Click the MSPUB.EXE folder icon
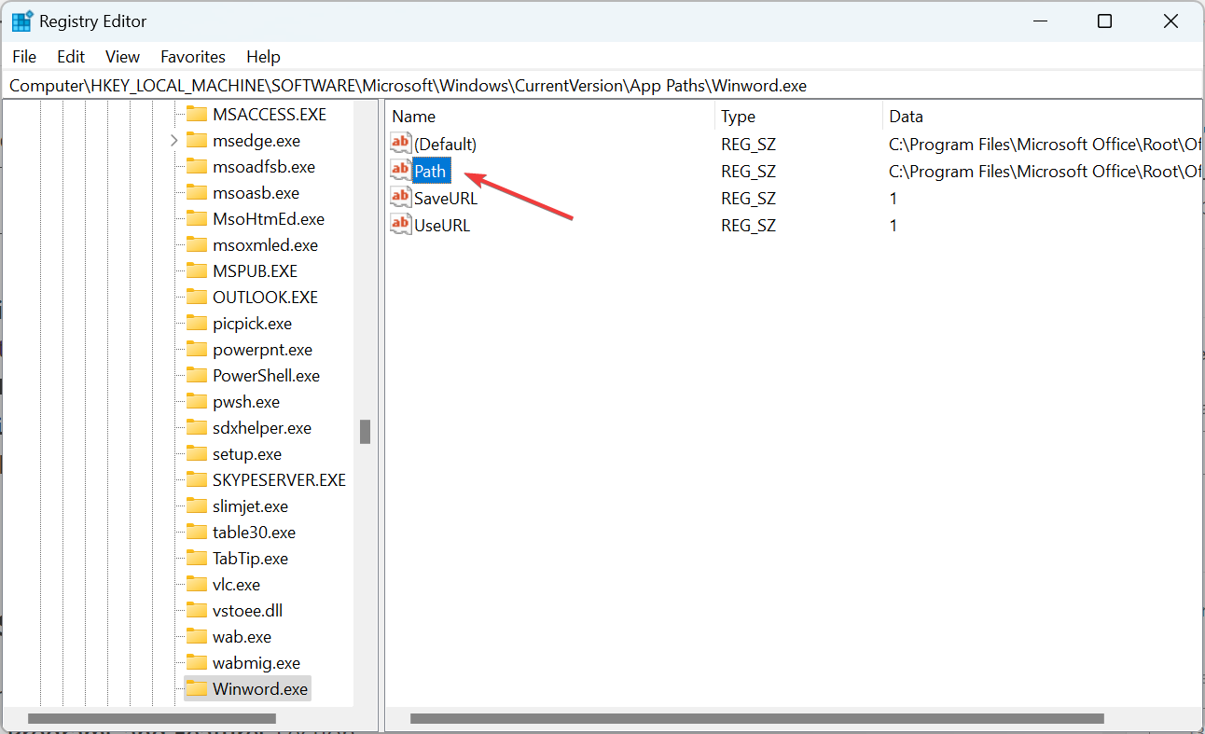Viewport: 1205px width, 734px height. pyautogui.click(x=196, y=271)
